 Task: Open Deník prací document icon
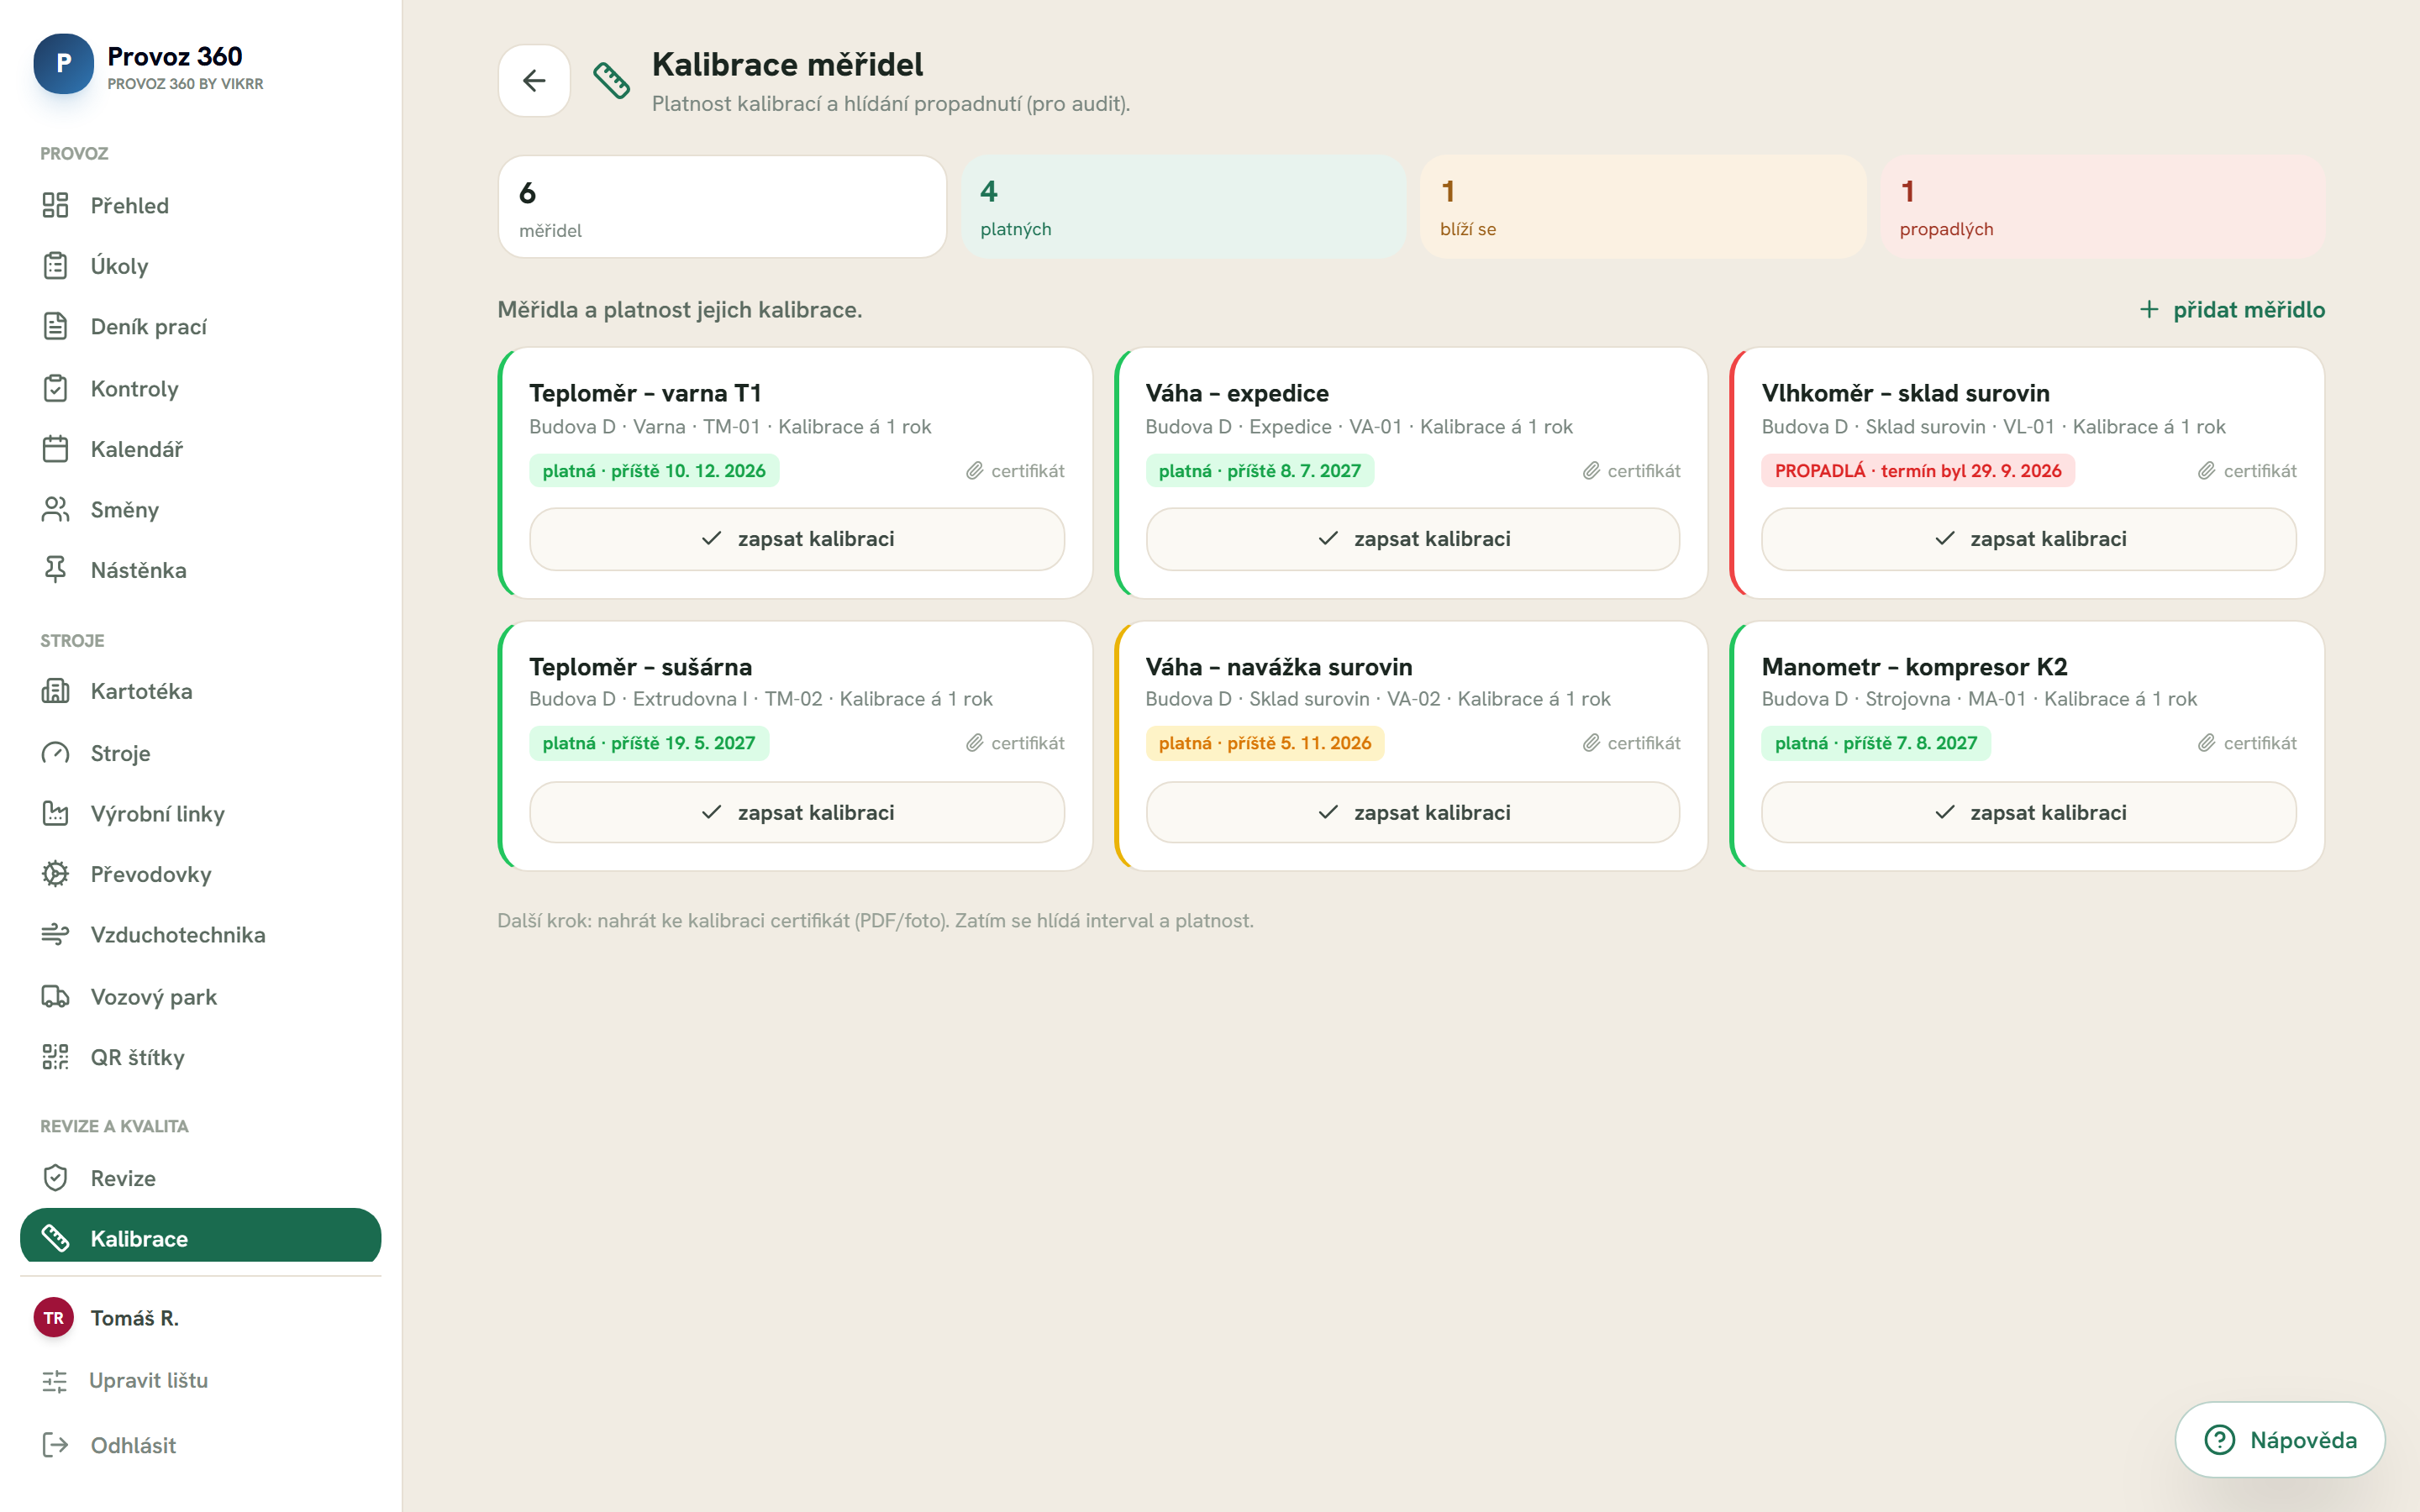point(55,326)
